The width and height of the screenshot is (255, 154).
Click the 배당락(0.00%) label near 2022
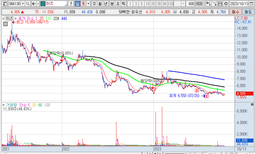click(61, 53)
